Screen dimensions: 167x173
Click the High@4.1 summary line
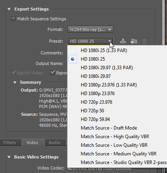[x=53, y=101]
